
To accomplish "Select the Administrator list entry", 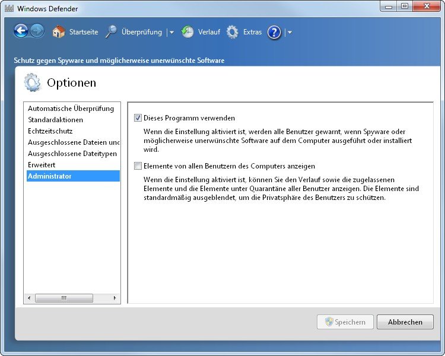I will click(73, 176).
